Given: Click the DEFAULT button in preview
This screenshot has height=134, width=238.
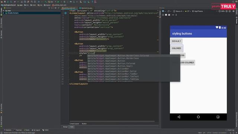Looking at the screenshot, I should pyautogui.click(x=176, y=41).
